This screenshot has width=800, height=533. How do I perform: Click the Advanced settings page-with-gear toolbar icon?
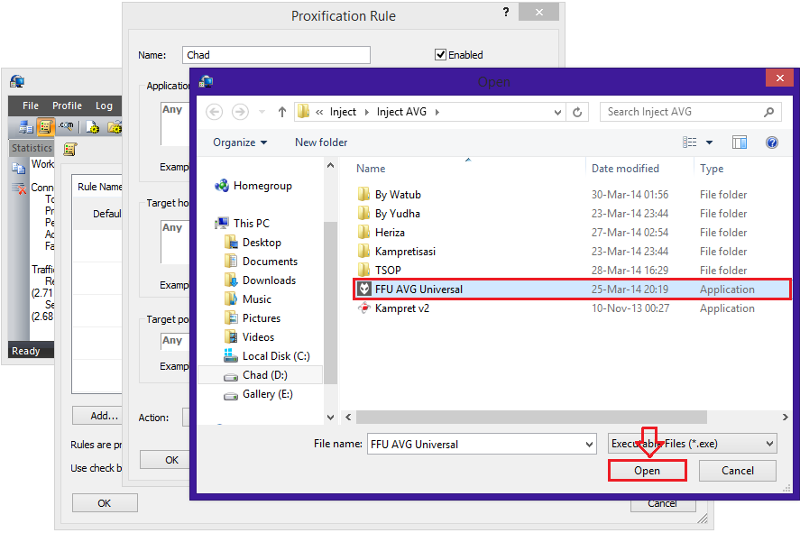click(x=92, y=127)
